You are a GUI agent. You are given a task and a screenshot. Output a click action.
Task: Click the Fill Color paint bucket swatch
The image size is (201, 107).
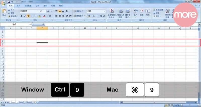39,16
